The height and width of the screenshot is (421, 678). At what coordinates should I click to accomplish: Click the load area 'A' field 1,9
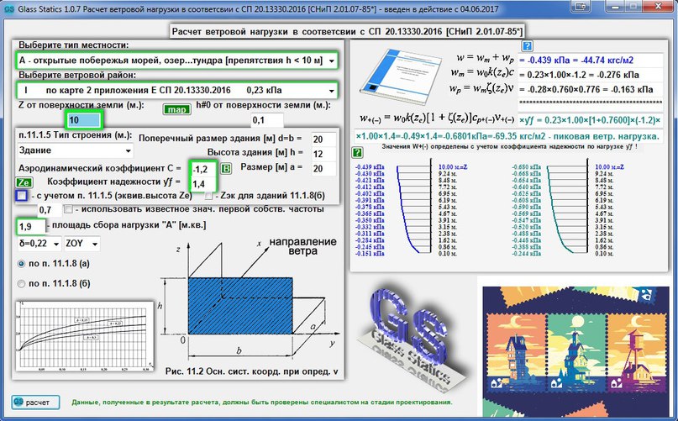31,226
